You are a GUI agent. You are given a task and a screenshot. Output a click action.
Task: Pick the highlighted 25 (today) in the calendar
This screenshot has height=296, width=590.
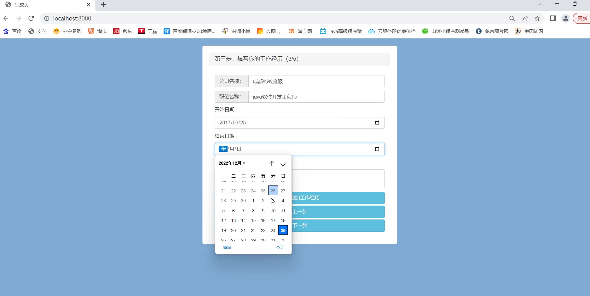coord(283,231)
